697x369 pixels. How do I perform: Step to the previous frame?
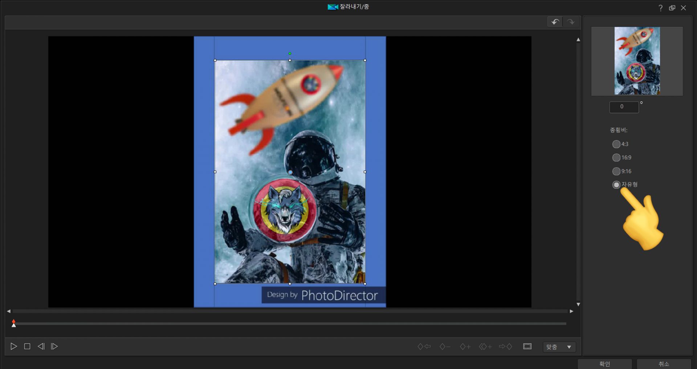[x=41, y=347]
